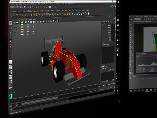157x118 pixels.
Task: Click the Chrome icon on the vertical taskbar
Action: coord(118,30)
